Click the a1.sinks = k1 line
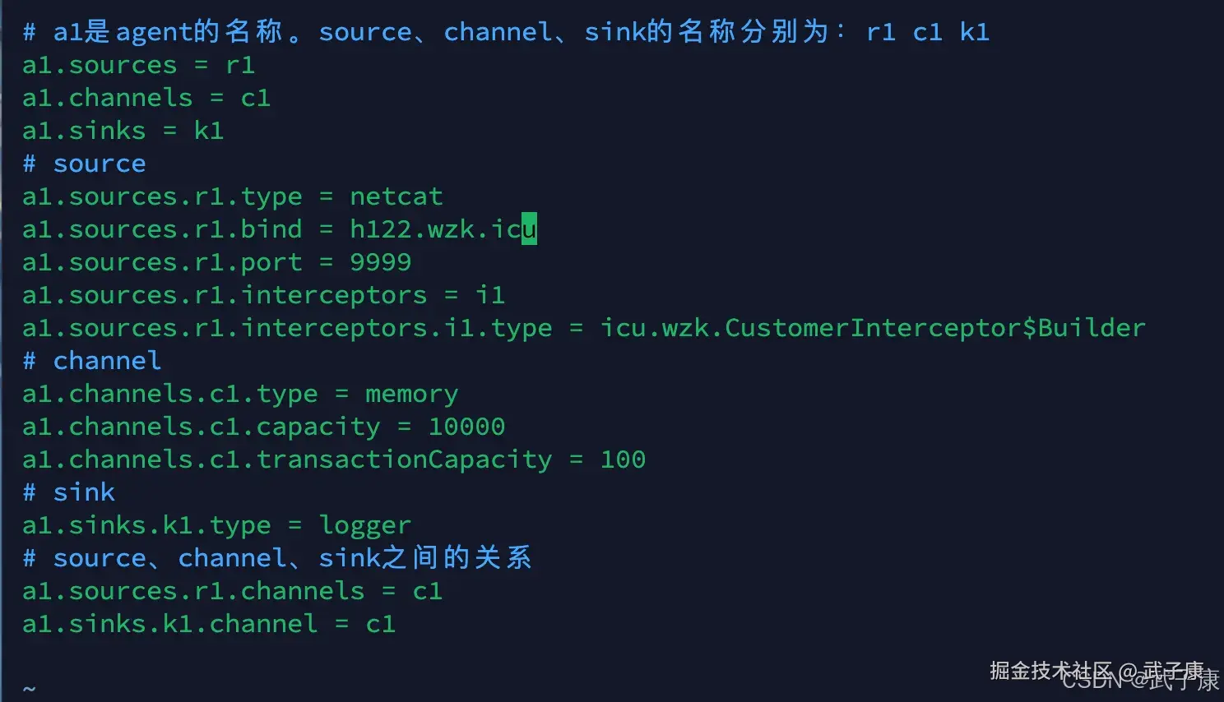This screenshot has height=702, width=1224. pos(123,131)
